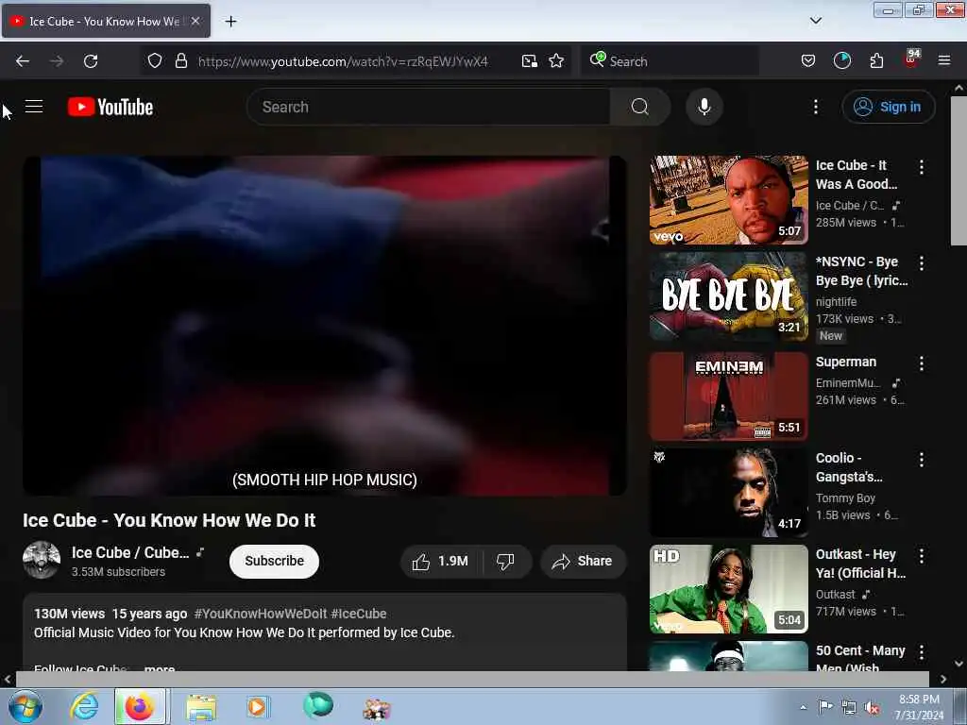Open options menu for Superman video
The height and width of the screenshot is (725, 967).
pyautogui.click(x=922, y=363)
